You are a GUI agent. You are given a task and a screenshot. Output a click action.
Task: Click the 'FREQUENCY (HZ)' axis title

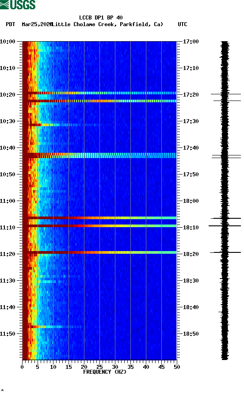tap(105, 372)
